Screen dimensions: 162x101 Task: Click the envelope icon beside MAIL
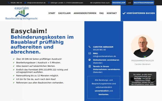tap(90, 53)
